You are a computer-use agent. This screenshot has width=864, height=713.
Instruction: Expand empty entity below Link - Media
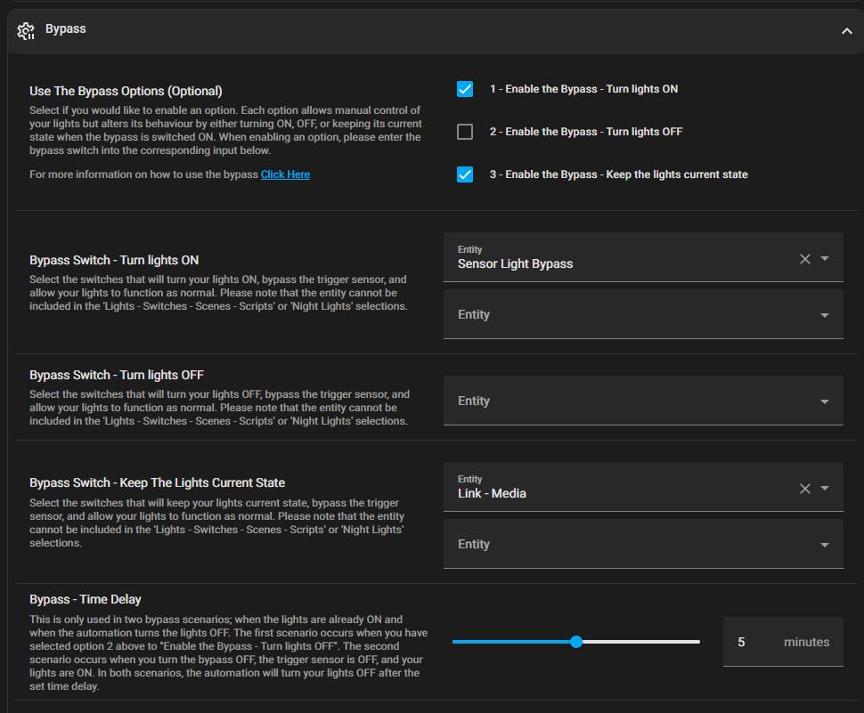coord(643,544)
